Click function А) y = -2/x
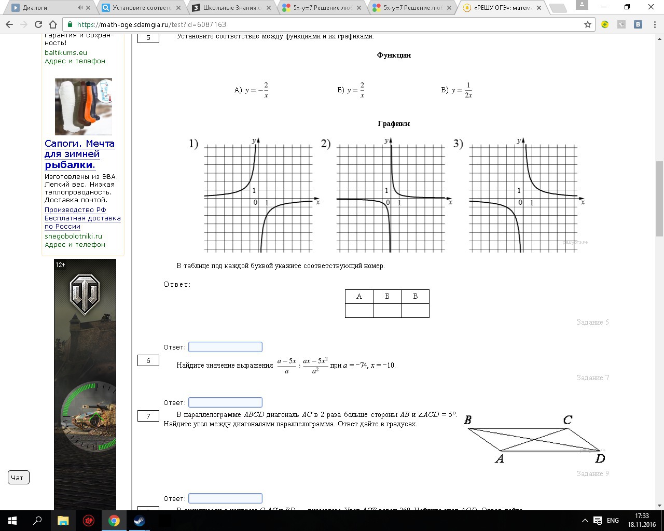The image size is (664, 531). point(251,90)
